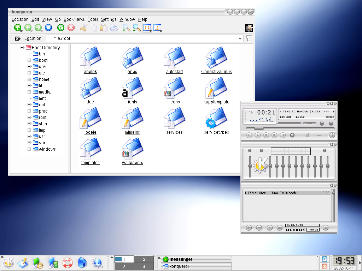Open the View menu

pos(47,19)
